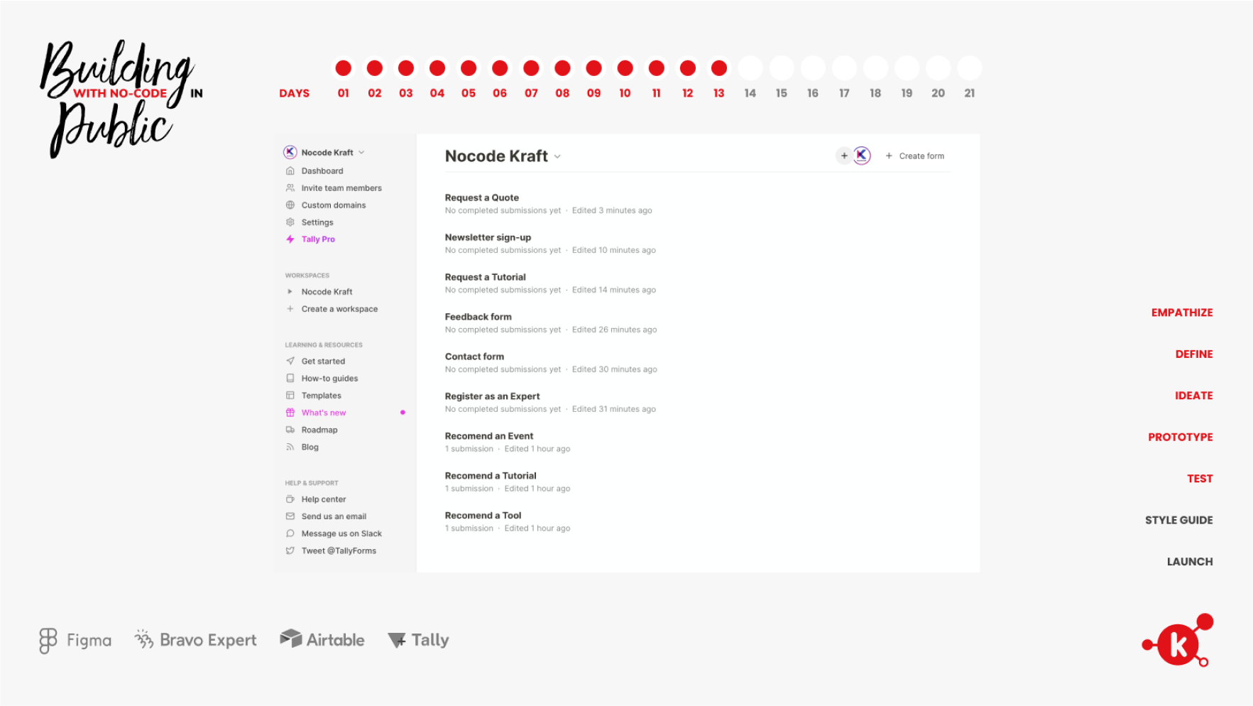Image resolution: width=1253 pixels, height=706 pixels.
Task: Open the Recomend a Tutorial form
Action: (x=491, y=476)
